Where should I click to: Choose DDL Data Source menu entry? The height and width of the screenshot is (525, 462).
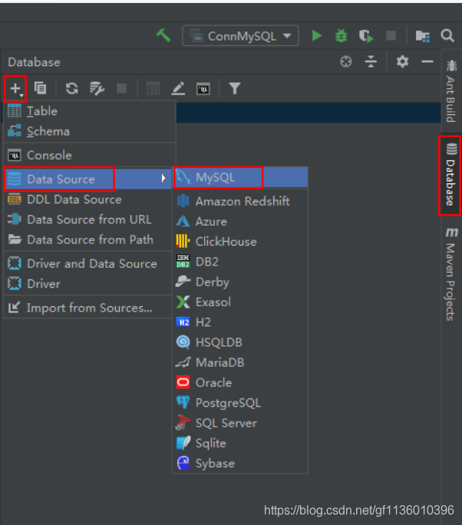87,200
